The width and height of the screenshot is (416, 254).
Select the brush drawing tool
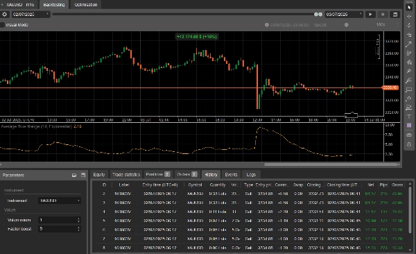click(x=409, y=81)
